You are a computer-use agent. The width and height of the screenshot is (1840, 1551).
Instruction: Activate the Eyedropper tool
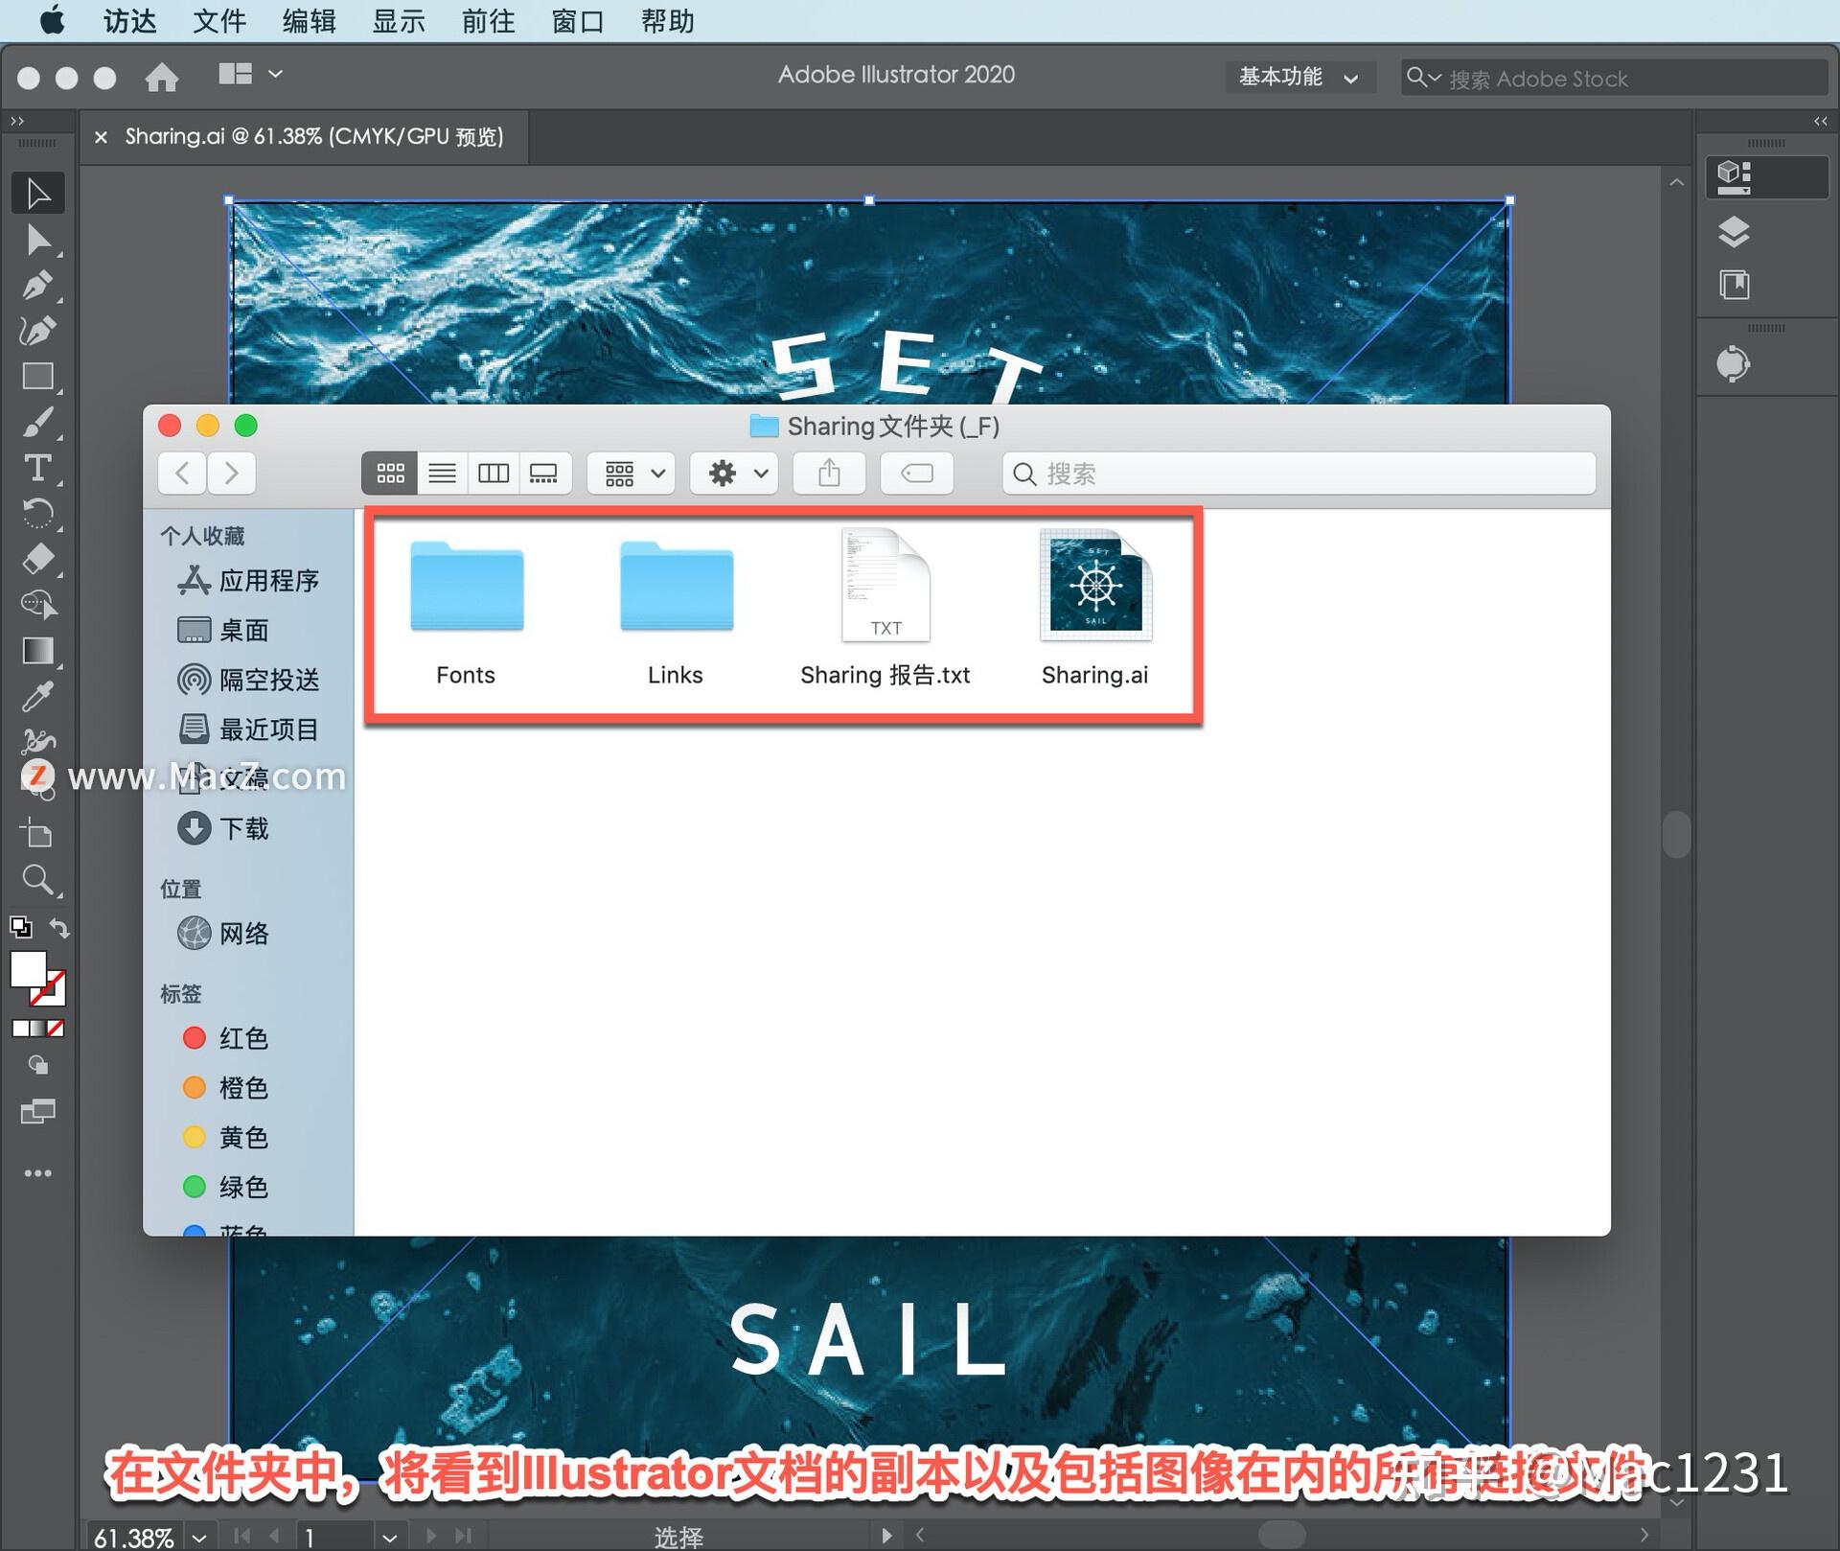[38, 697]
